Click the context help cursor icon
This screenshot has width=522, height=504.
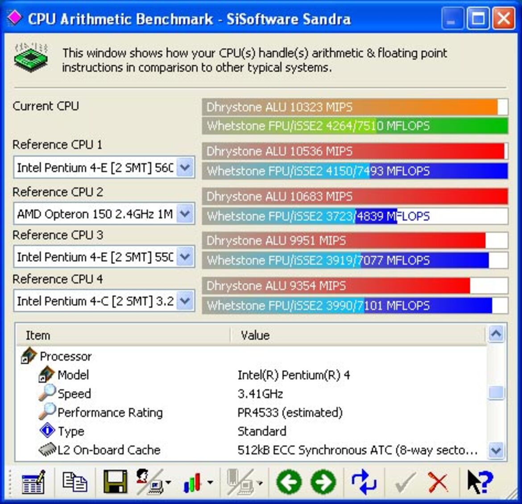[x=480, y=481]
